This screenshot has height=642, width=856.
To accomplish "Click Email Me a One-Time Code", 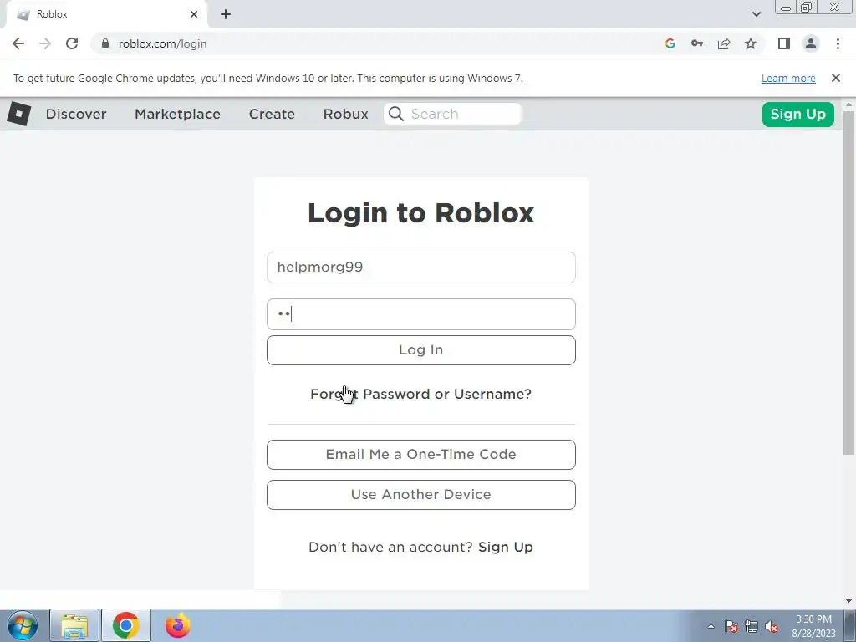I will pos(421,454).
